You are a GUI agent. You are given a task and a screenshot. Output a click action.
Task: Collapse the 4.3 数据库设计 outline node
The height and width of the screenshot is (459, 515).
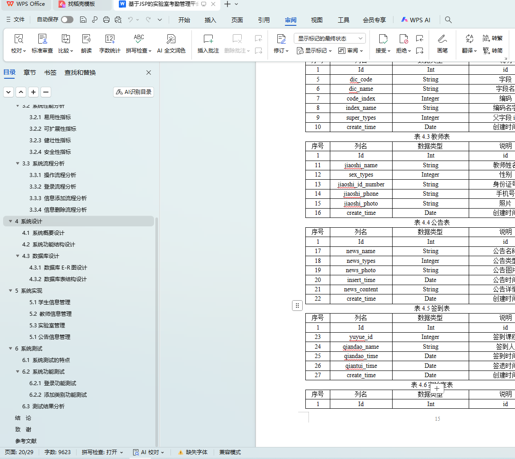click(17, 256)
